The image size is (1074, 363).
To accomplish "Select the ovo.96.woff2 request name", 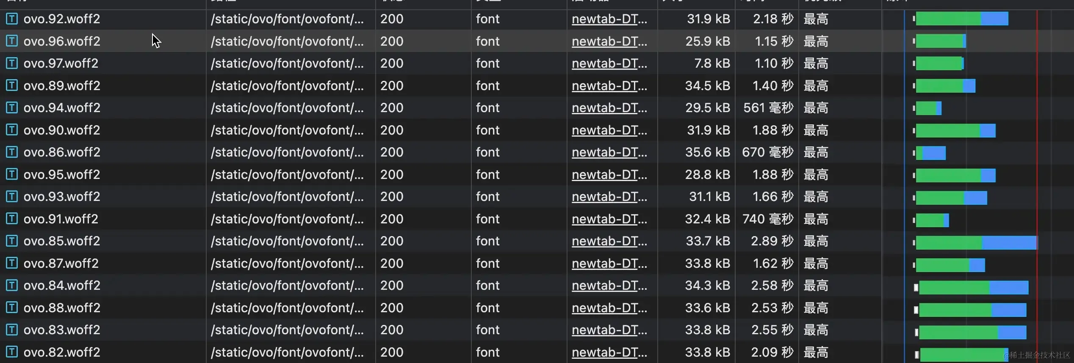I will 62,41.
